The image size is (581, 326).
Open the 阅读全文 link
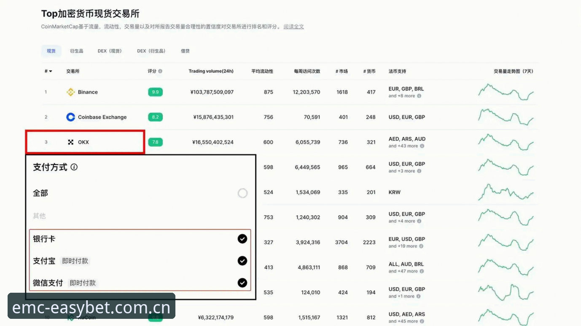pos(294,27)
